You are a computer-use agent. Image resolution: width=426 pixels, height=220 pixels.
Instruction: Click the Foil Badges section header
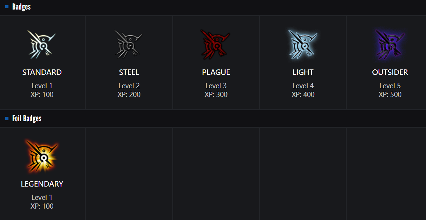27,118
